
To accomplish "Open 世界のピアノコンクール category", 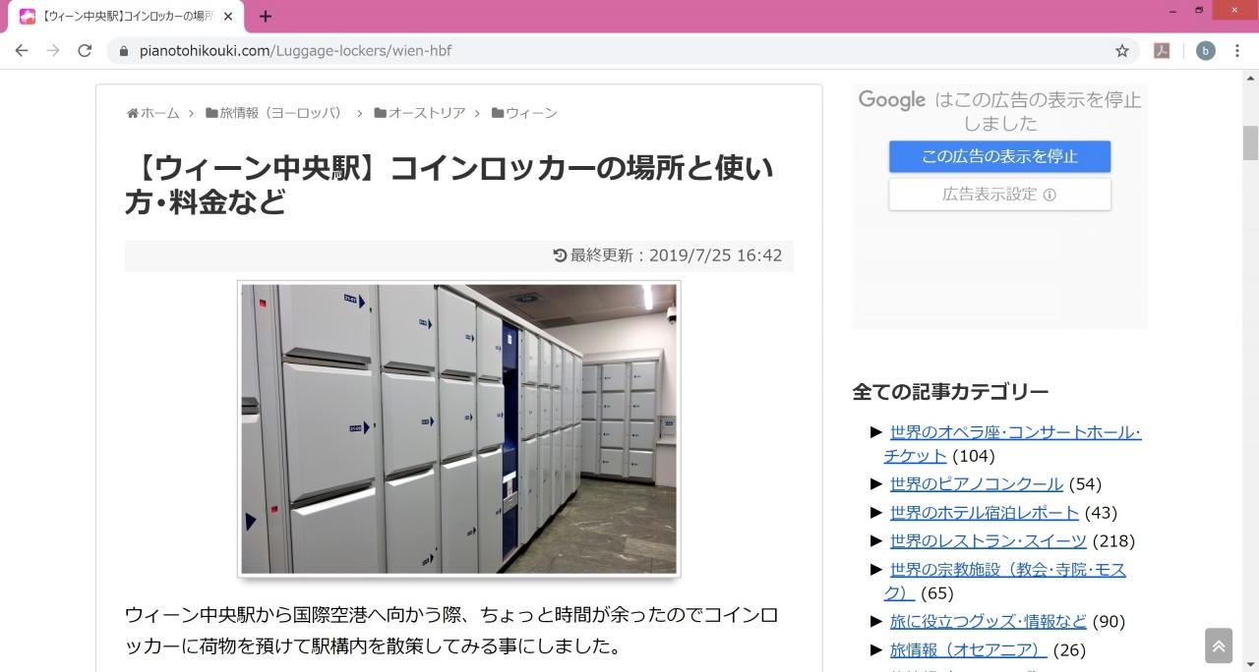I will click(x=976, y=484).
